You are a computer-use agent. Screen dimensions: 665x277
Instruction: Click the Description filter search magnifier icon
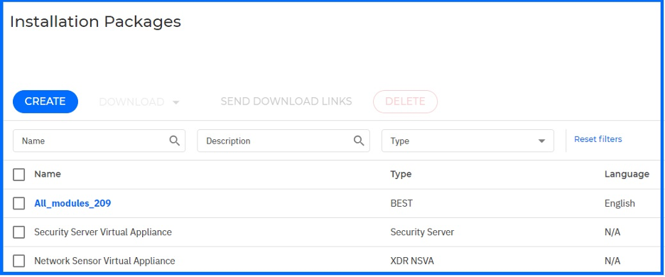pyautogui.click(x=359, y=141)
